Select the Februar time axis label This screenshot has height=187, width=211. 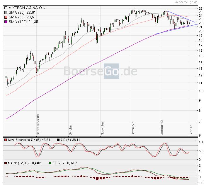point(191,130)
